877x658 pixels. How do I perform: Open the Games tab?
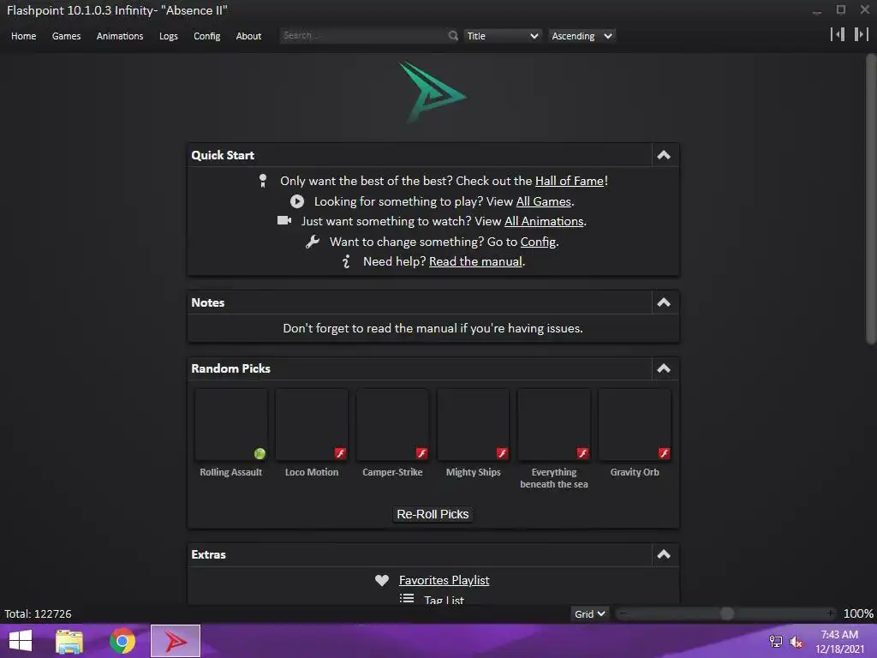66,36
